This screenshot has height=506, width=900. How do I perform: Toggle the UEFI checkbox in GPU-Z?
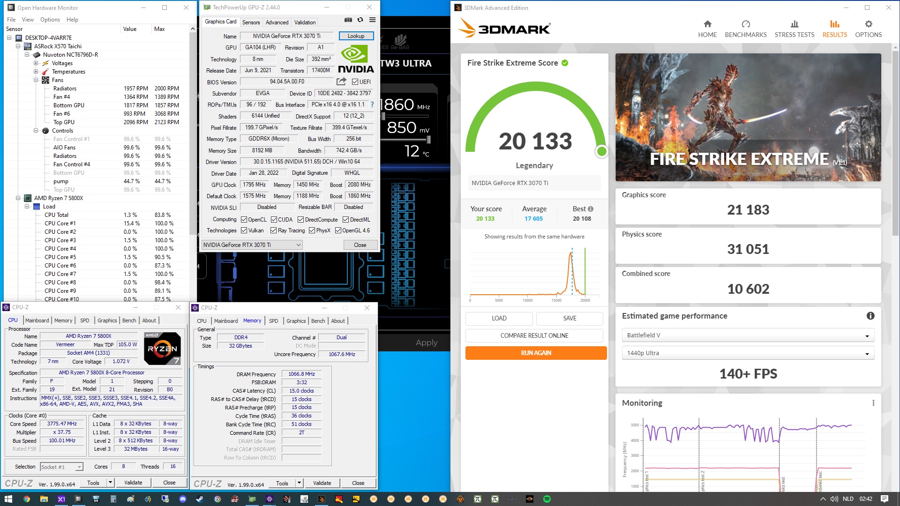point(355,82)
